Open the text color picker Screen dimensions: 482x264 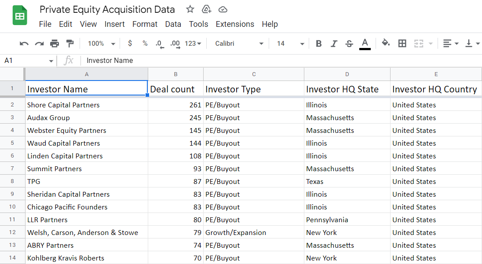(365, 44)
